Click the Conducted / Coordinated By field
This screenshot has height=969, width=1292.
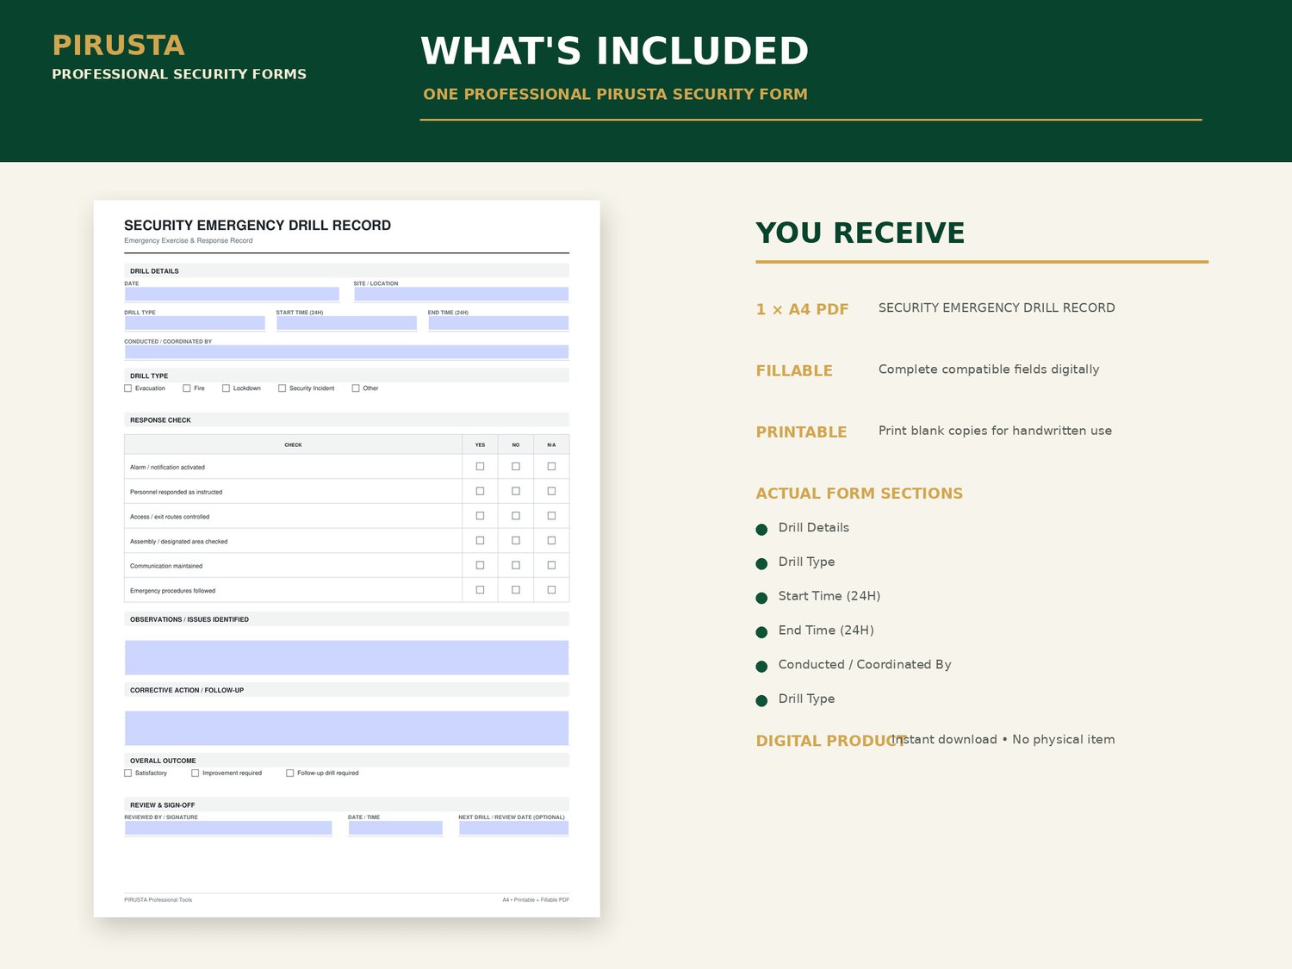(346, 352)
